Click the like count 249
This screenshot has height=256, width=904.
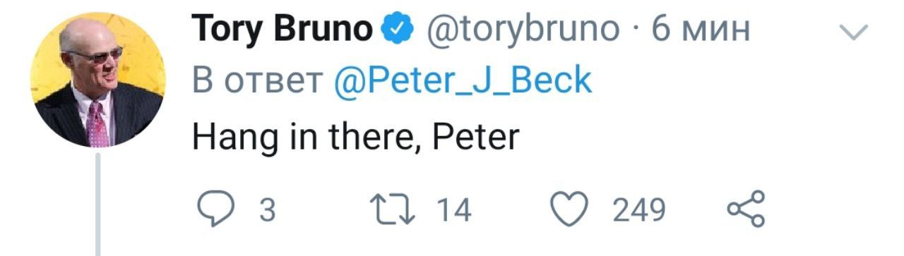[639, 210]
